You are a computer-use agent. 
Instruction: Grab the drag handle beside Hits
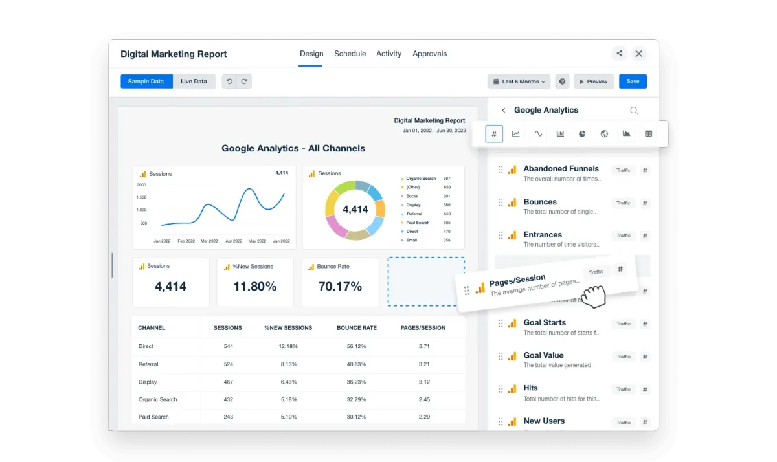[501, 389]
